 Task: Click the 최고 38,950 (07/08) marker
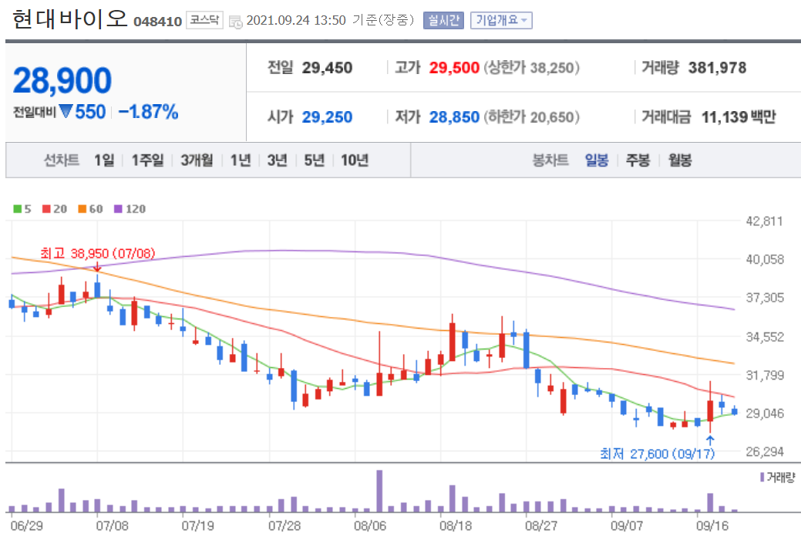[x=98, y=254]
